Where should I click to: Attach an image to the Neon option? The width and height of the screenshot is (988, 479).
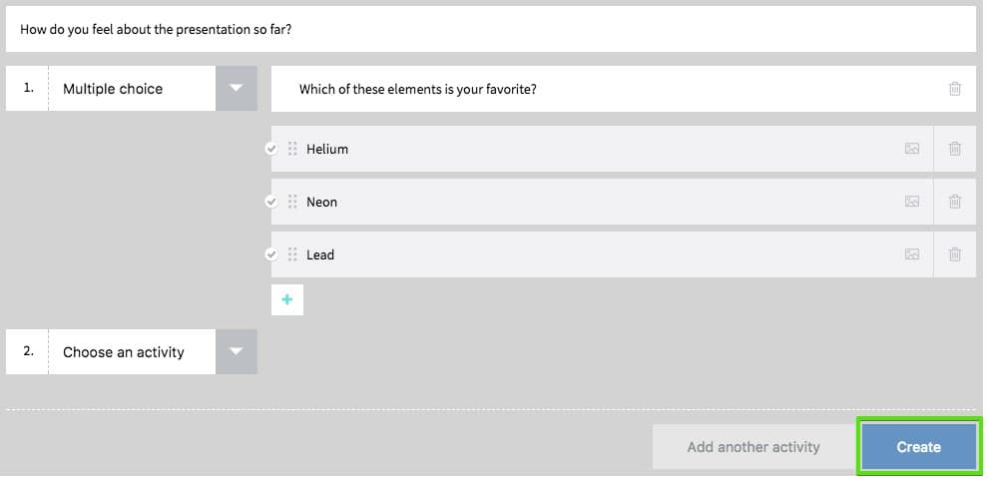point(912,202)
